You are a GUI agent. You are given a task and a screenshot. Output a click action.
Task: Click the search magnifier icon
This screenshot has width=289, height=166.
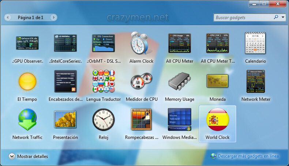276,17
